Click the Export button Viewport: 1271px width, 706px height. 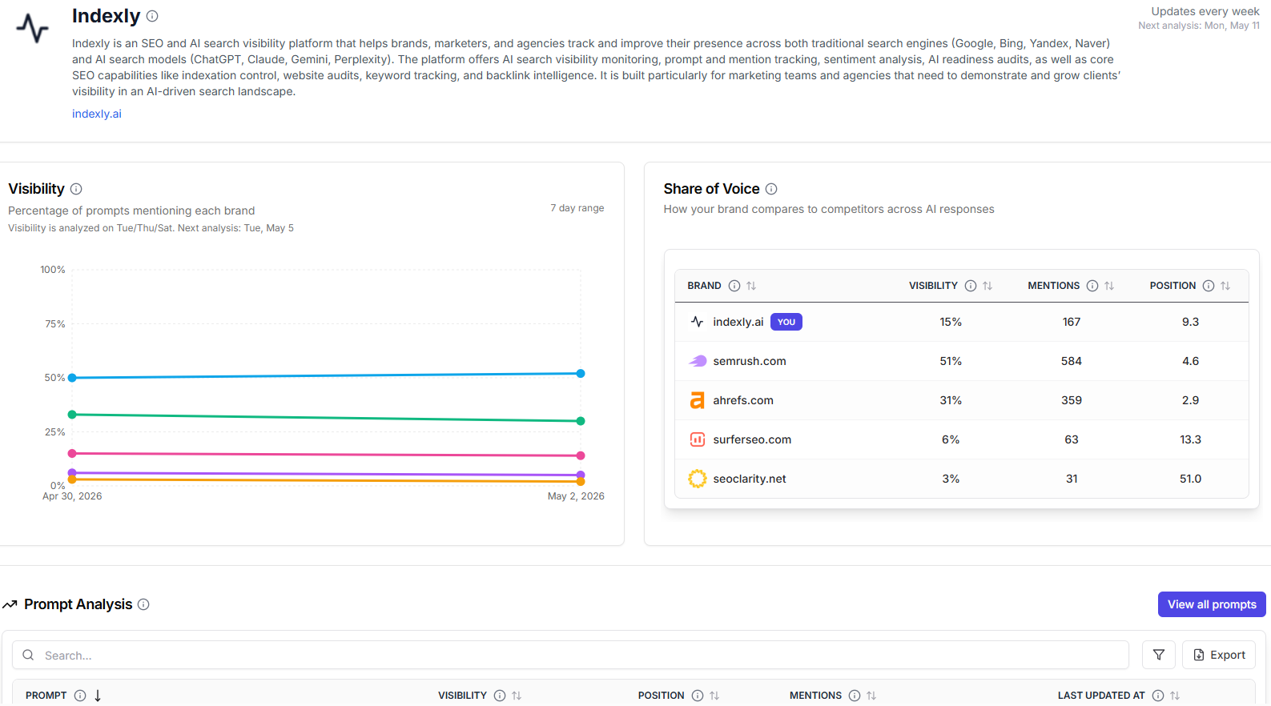[1219, 655]
